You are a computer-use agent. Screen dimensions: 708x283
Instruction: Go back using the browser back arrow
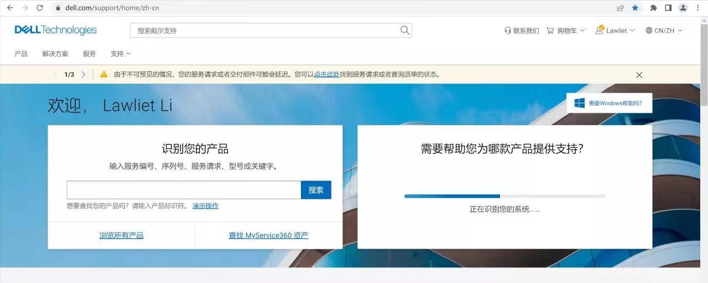click(9, 8)
